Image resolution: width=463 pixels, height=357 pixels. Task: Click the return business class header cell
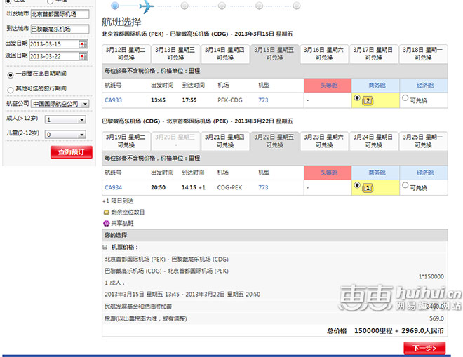[x=375, y=173]
